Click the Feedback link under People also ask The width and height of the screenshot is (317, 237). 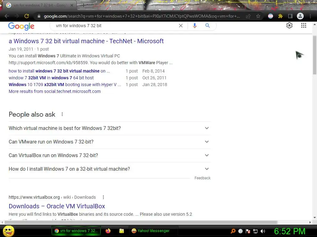(x=202, y=178)
